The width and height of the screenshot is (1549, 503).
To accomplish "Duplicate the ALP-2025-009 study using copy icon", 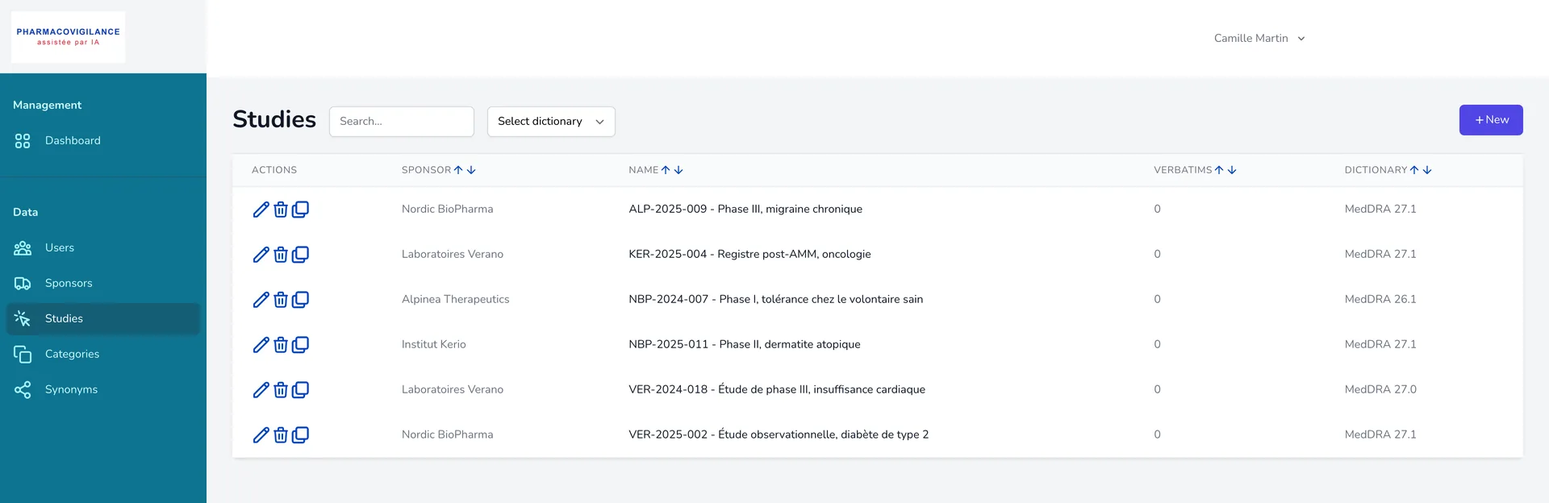I will point(300,210).
